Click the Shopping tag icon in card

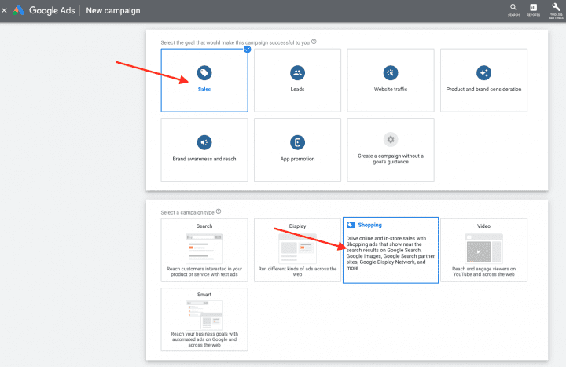pos(351,225)
